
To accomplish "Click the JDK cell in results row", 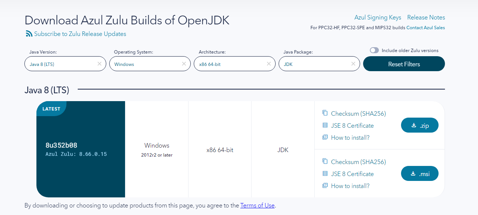I will [283, 150].
